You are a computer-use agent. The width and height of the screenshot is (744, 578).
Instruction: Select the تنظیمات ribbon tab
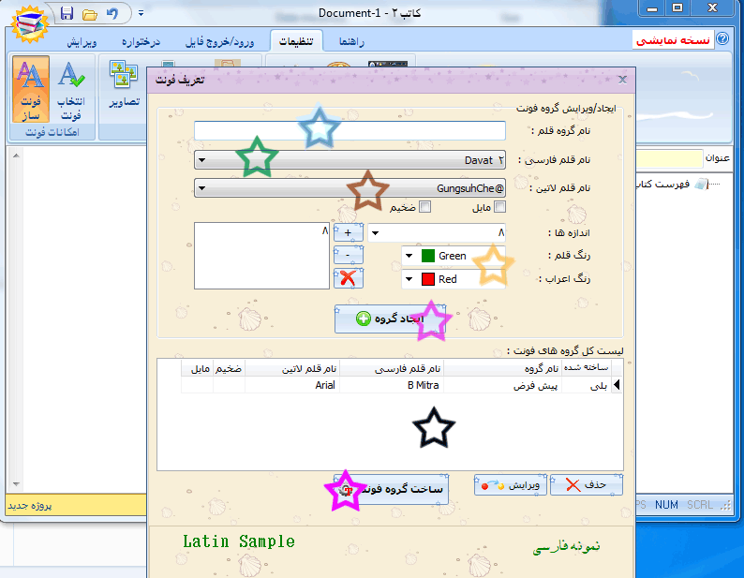point(296,41)
